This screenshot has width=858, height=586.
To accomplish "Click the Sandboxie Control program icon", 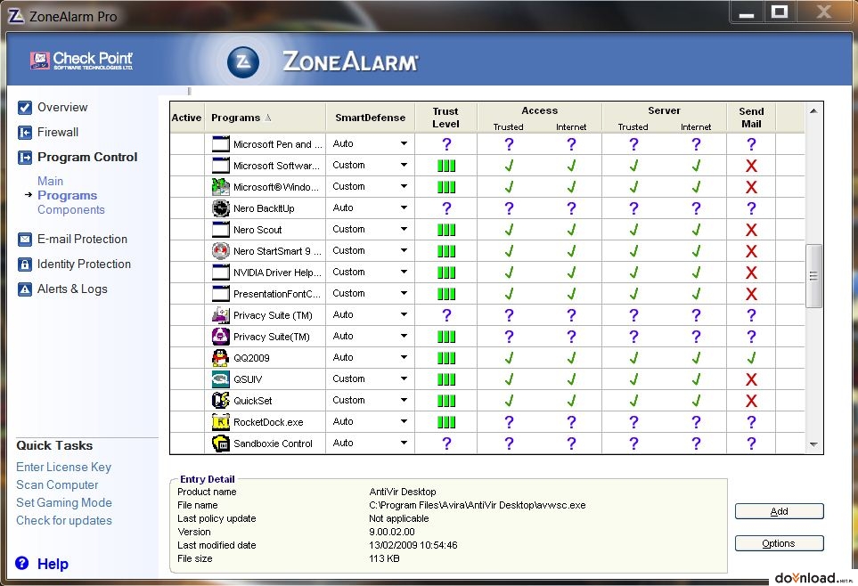I will coord(221,443).
